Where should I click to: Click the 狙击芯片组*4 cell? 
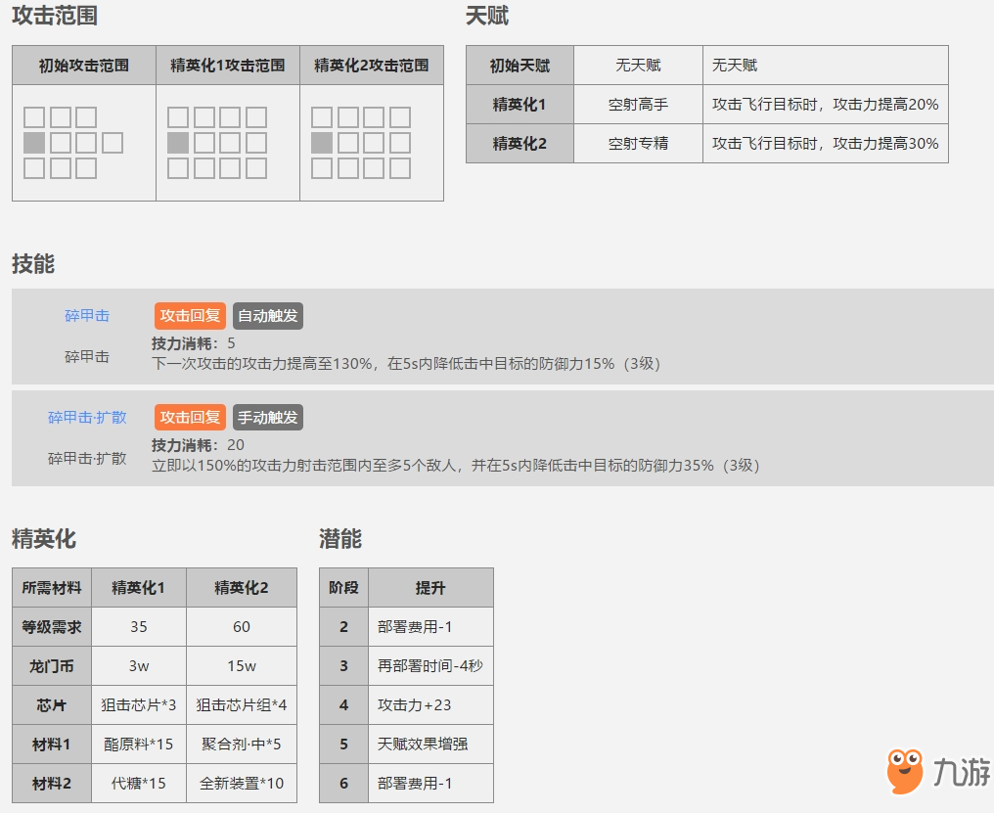click(242, 705)
